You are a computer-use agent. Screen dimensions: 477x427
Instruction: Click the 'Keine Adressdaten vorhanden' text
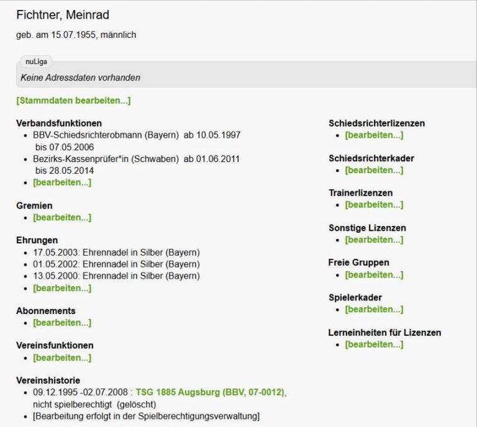[80, 78]
